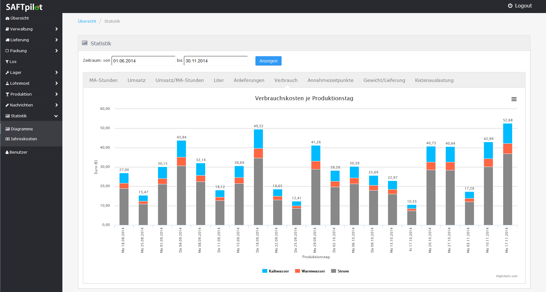
Task: Toggle Kaltwasser series in chart legend
Action: pyautogui.click(x=276, y=271)
